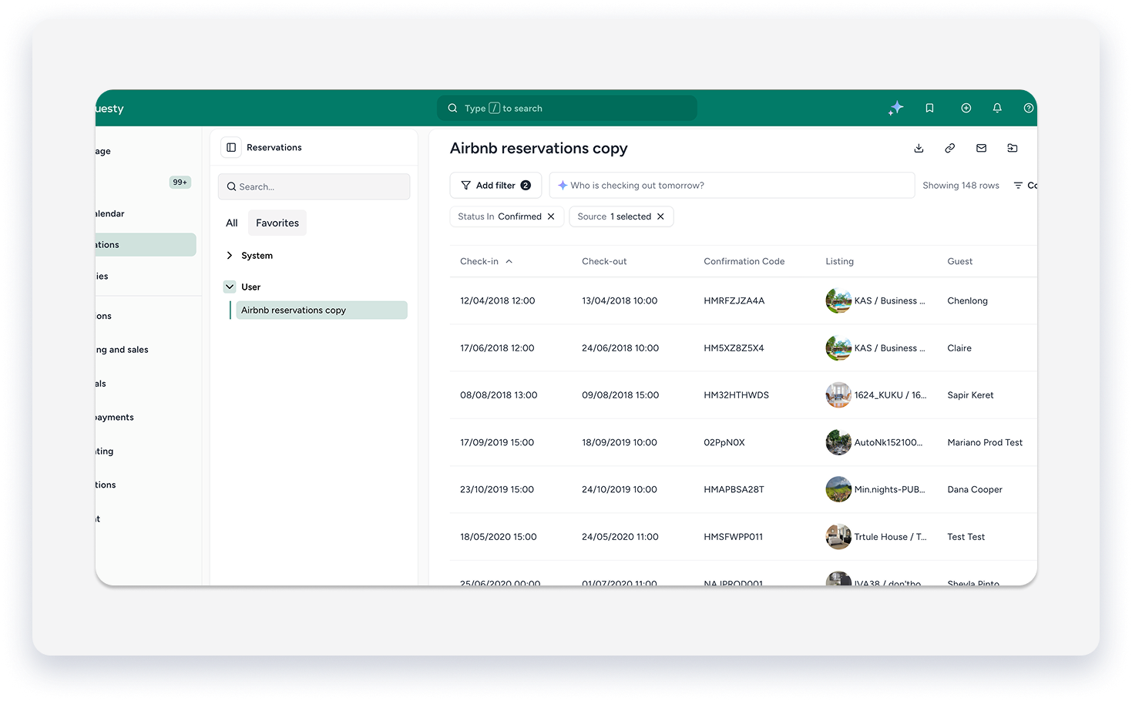Click the Showing 148 rows text
1132x701 pixels.
(961, 186)
